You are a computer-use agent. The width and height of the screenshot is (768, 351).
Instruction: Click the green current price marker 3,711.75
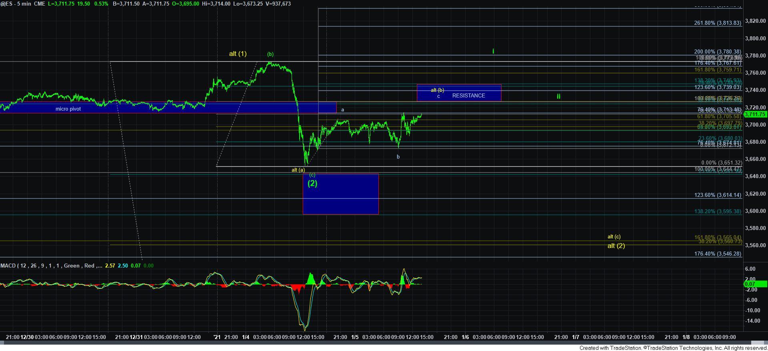click(755, 115)
